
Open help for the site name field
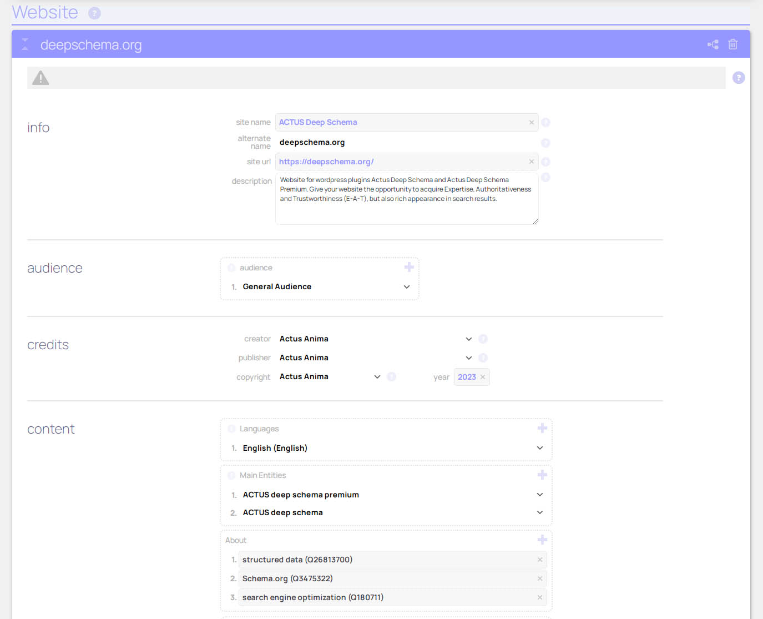coord(545,122)
